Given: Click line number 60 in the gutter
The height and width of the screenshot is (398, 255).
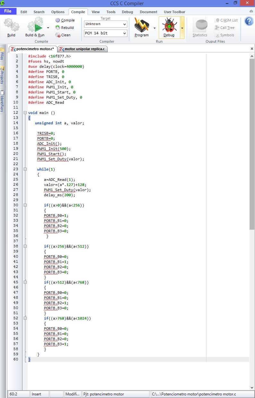Looking at the screenshot, I should coord(16,359).
